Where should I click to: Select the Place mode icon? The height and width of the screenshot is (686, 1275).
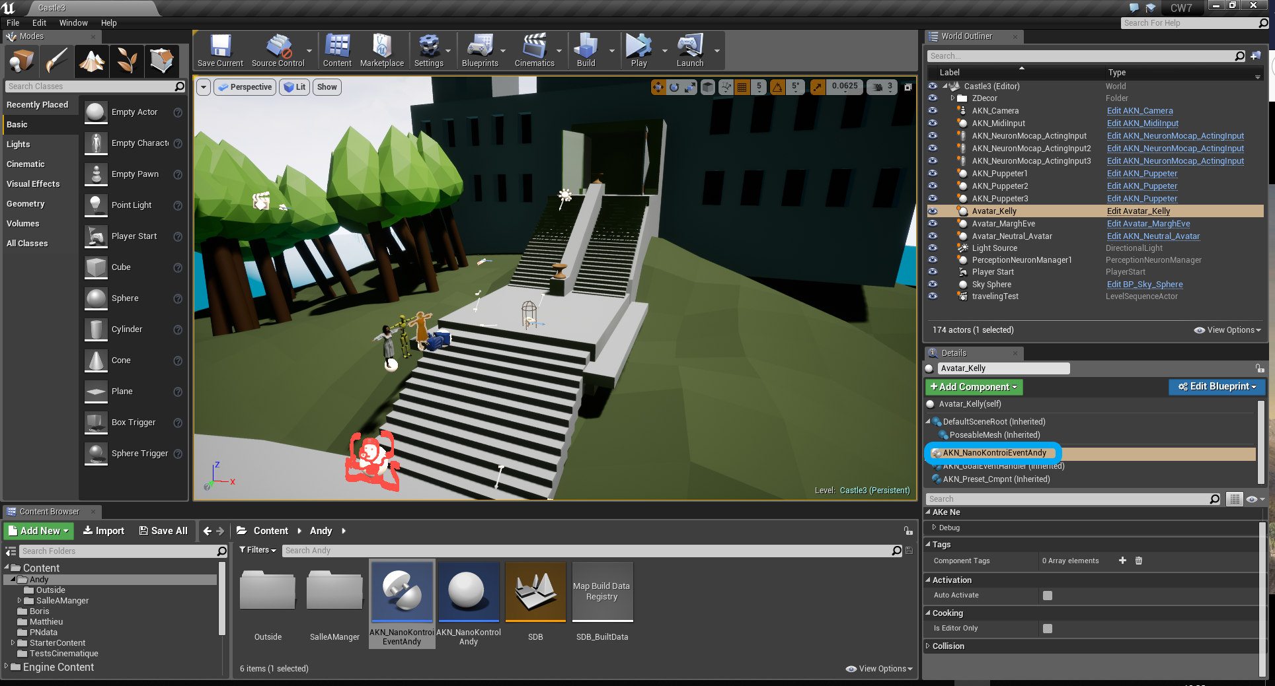pyautogui.click(x=21, y=61)
